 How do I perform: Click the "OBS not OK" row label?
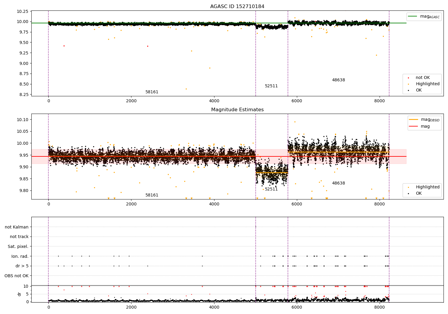pos(17,276)
